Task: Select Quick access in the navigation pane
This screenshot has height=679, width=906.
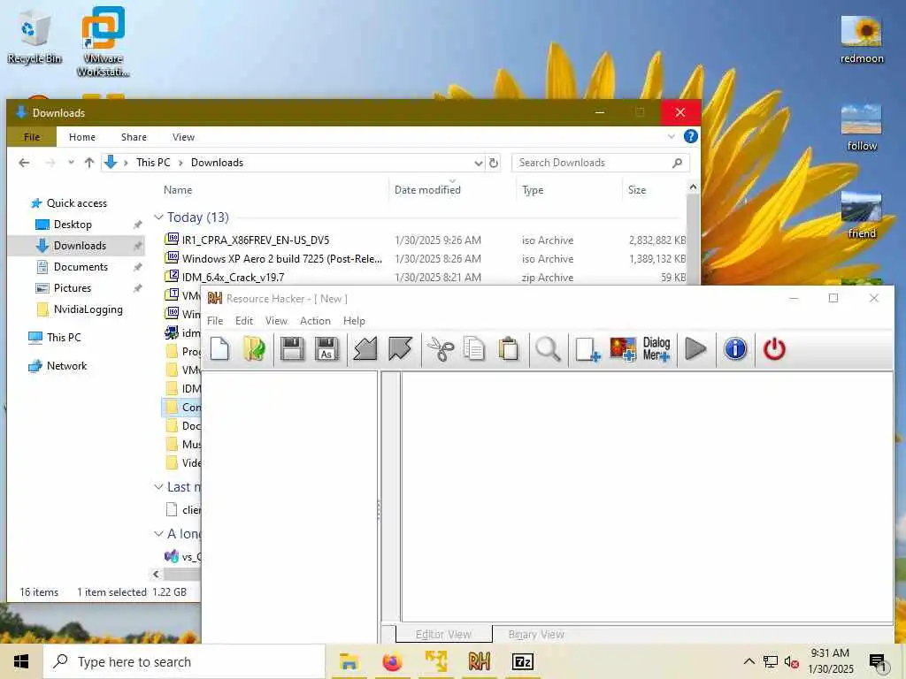Action: (76, 203)
